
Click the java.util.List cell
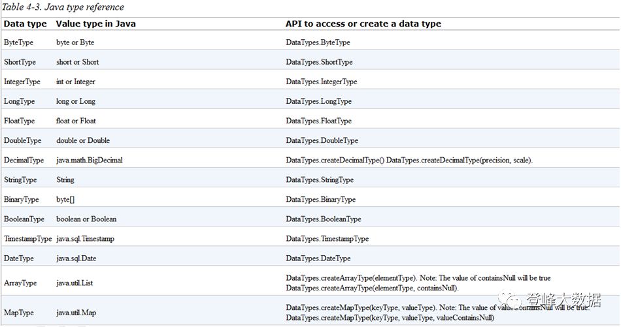click(x=75, y=283)
